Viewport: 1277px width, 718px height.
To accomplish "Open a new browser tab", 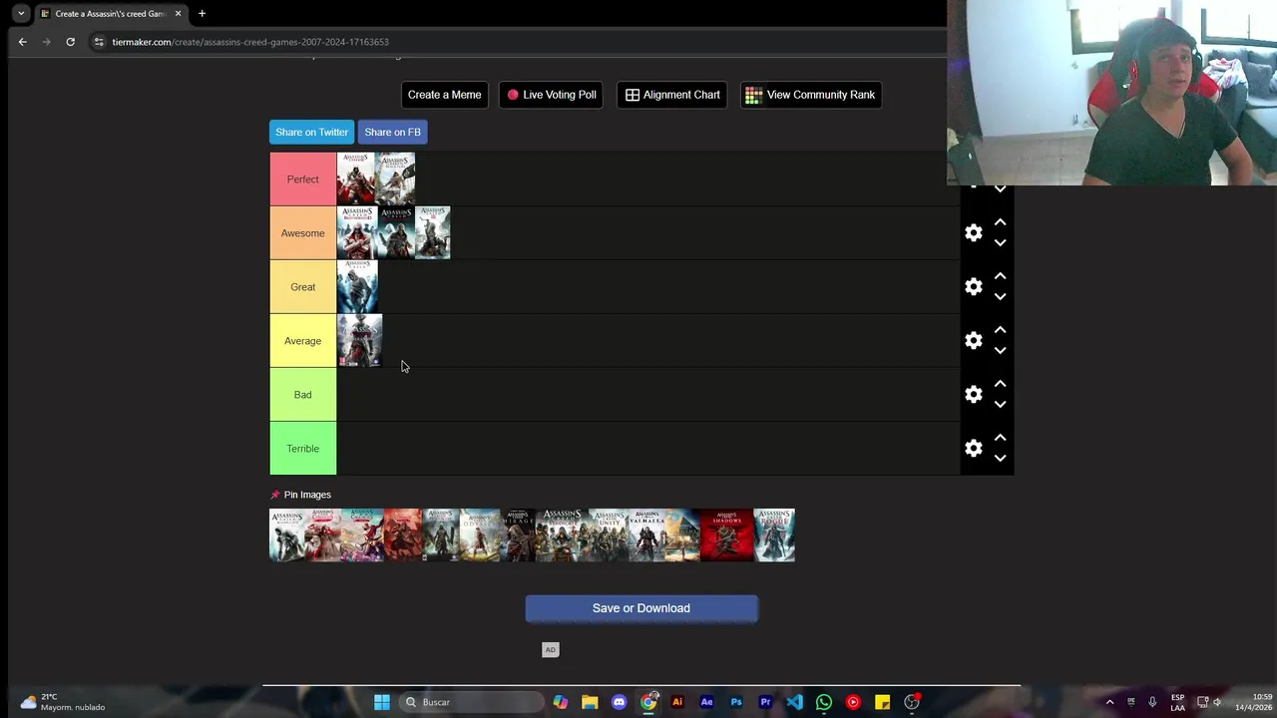I will (x=202, y=14).
